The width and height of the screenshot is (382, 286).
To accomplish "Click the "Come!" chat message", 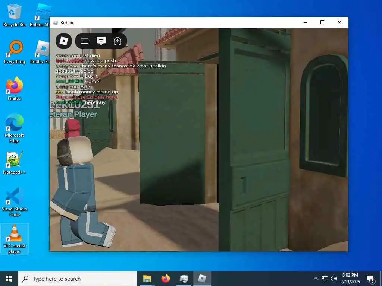I will coord(93,82).
